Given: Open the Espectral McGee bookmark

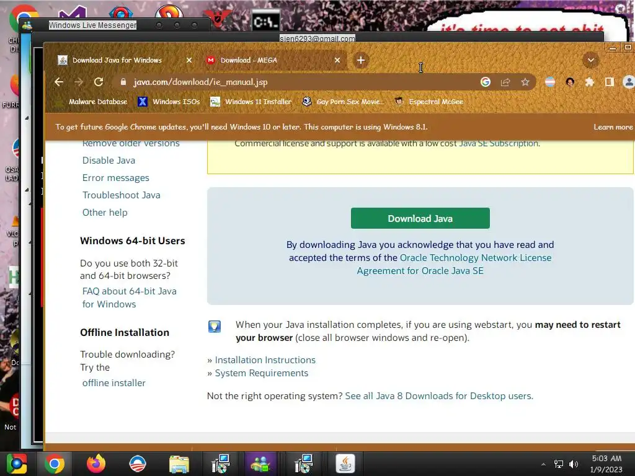Looking at the screenshot, I should [x=429, y=102].
